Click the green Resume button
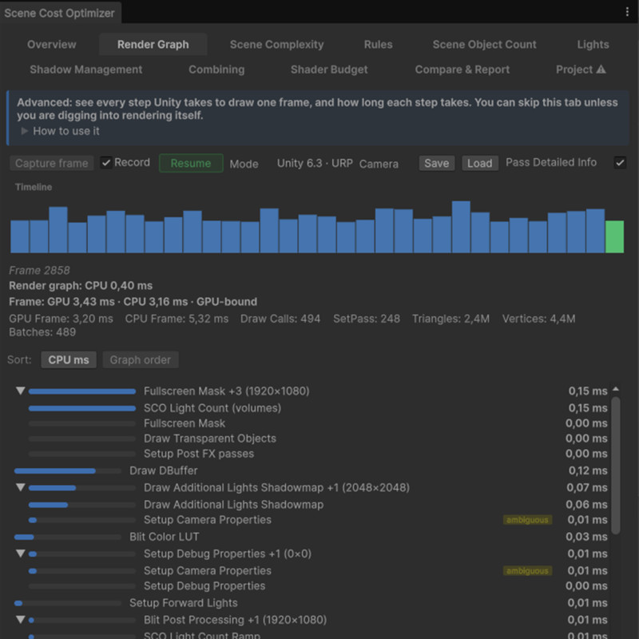 pos(191,163)
